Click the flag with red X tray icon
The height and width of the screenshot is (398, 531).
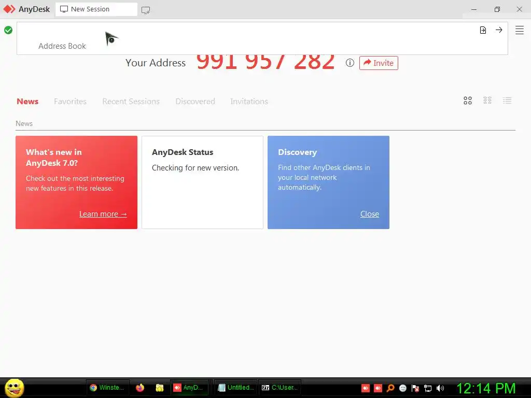(x=415, y=388)
